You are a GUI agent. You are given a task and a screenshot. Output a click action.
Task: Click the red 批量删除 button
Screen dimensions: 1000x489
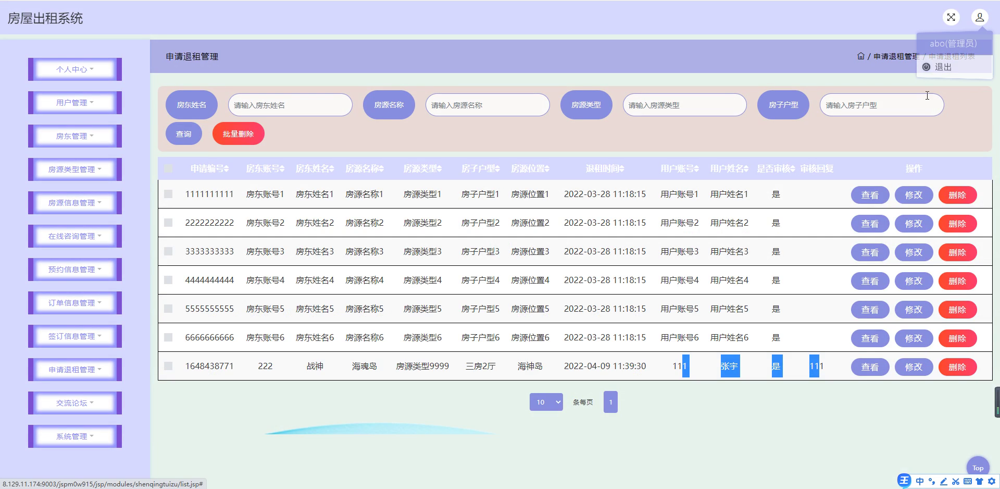(x=238, y=134)
